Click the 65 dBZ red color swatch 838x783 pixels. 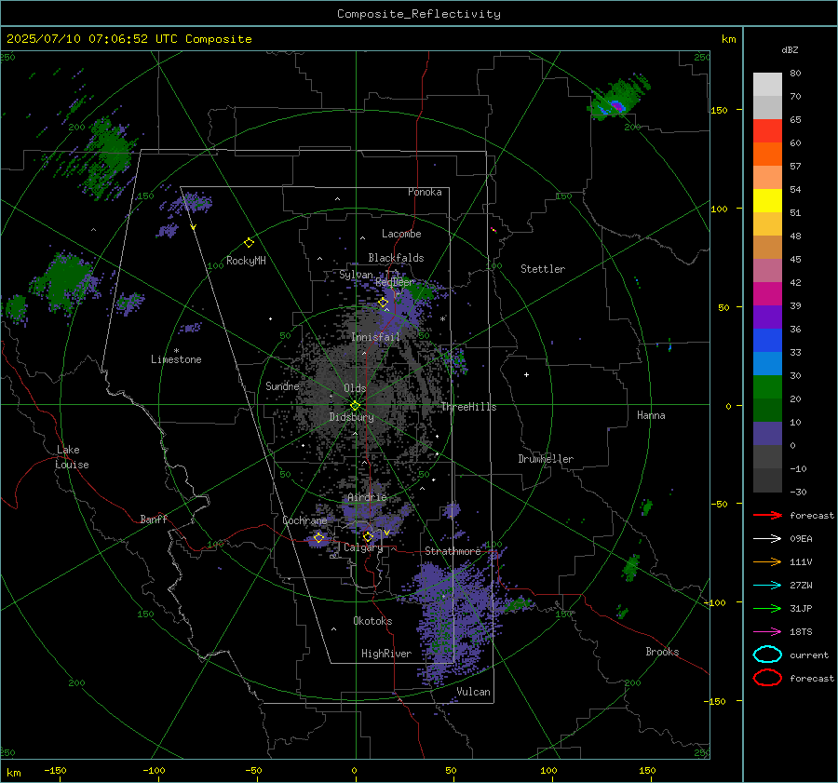[x=767, y=130]
